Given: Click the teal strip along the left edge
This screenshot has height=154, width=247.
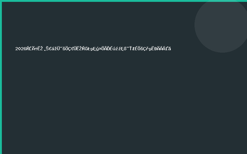Looking at the screenshot, I should pos(1,77).
